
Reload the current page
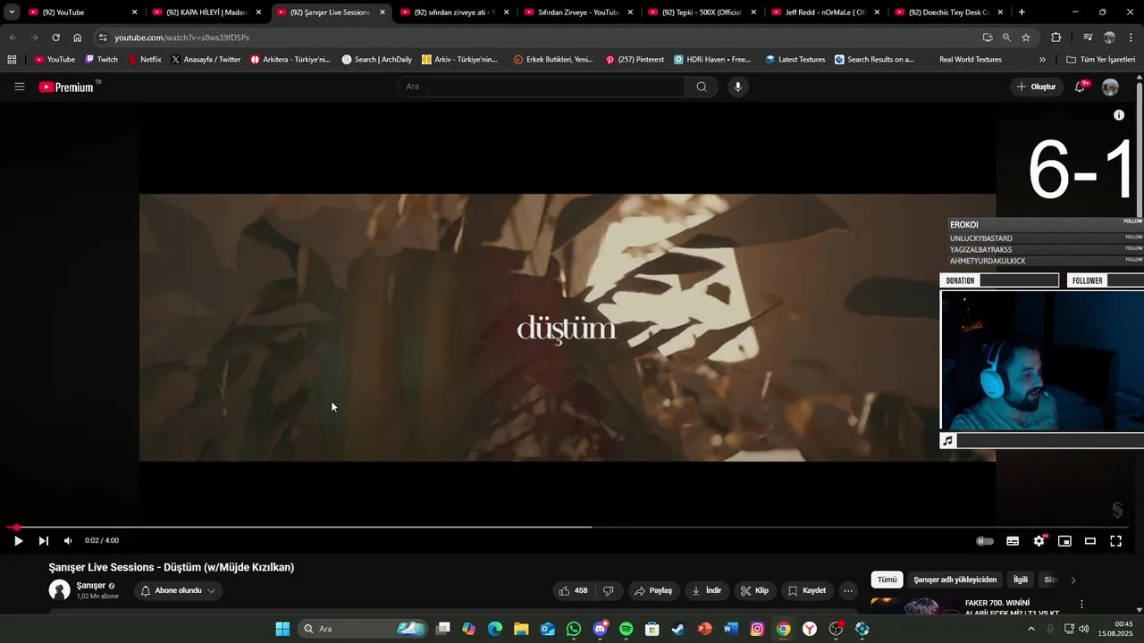pyautogui.click(x=55, y=38)
